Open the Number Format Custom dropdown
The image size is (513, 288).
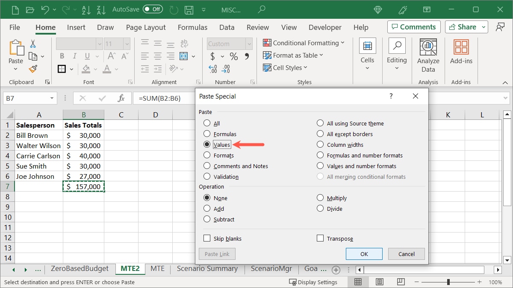249,44
